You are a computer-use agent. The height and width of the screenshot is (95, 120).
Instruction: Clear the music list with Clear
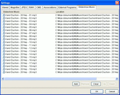point(96,84)
